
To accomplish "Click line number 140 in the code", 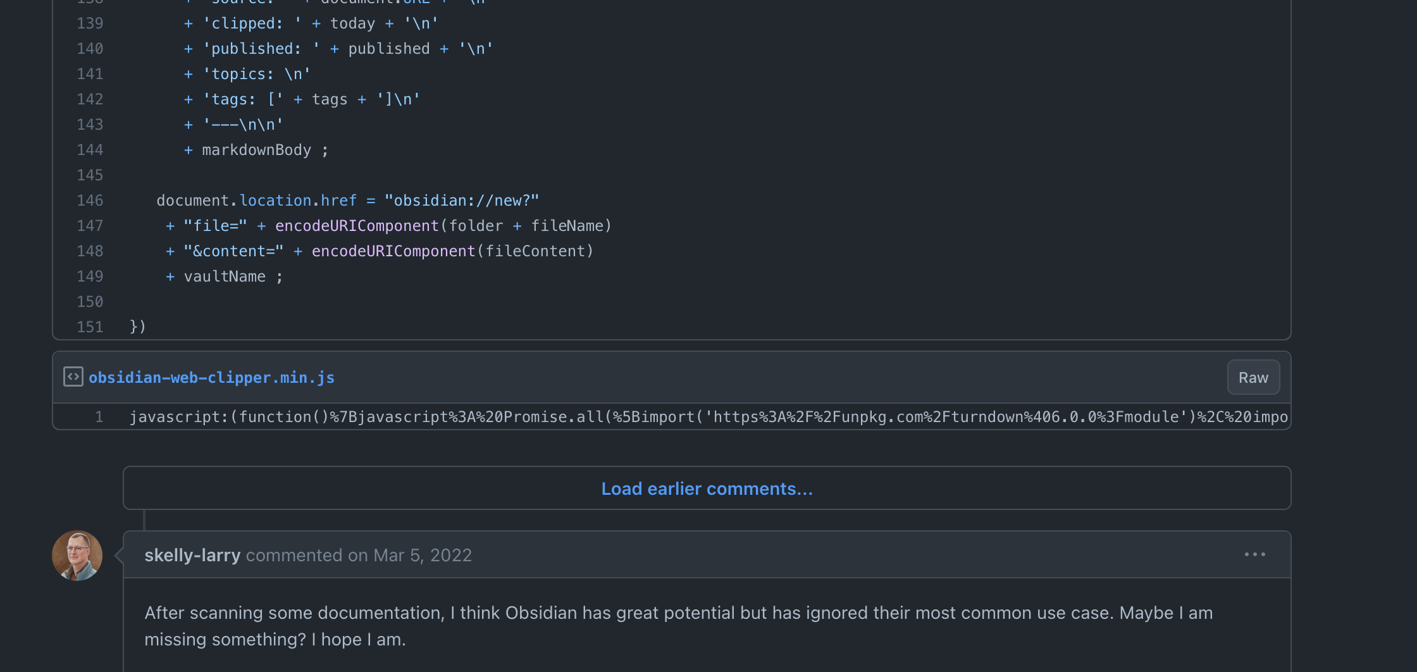I will tap(90, 49).
